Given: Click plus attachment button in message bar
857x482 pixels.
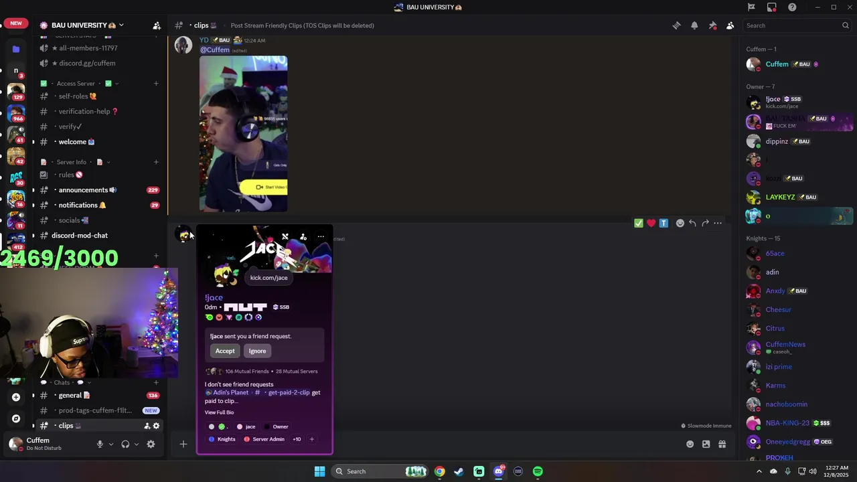Looking at the screenshot, I should point(183,444).
